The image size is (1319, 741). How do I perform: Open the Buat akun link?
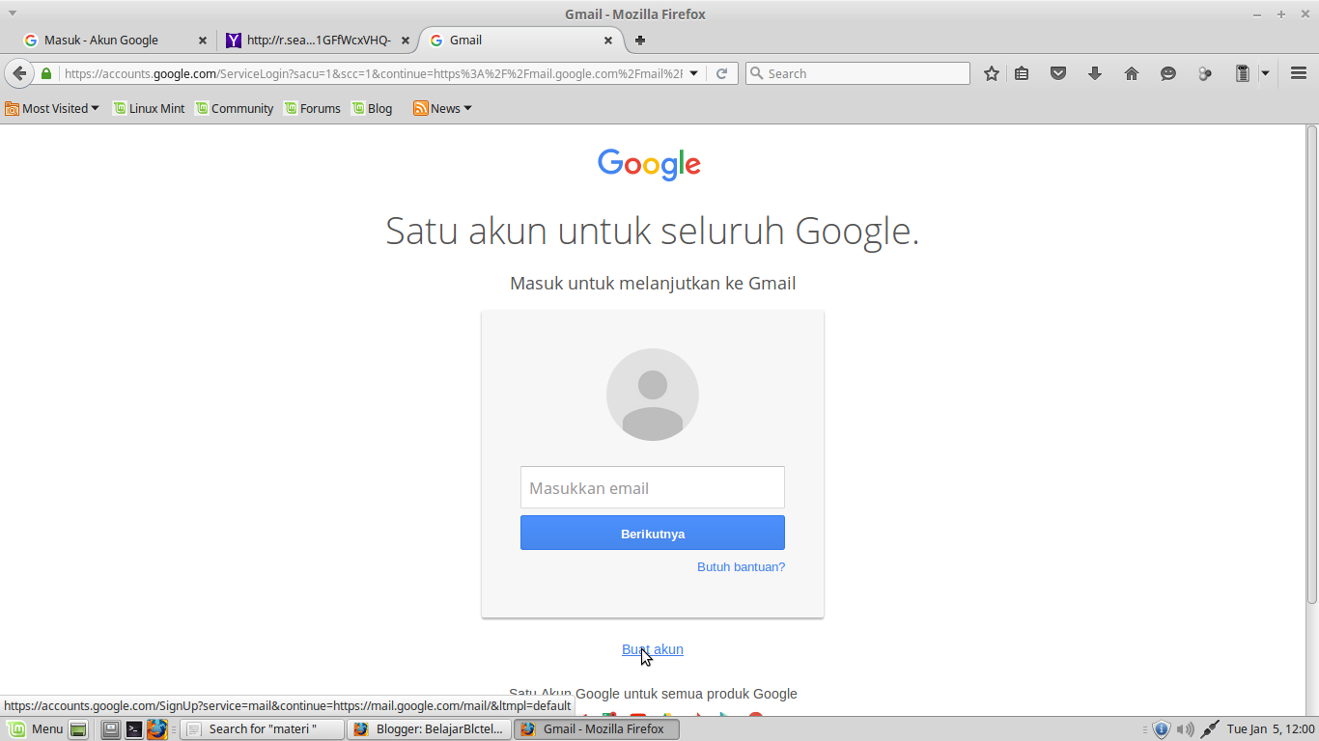[652, 649]
